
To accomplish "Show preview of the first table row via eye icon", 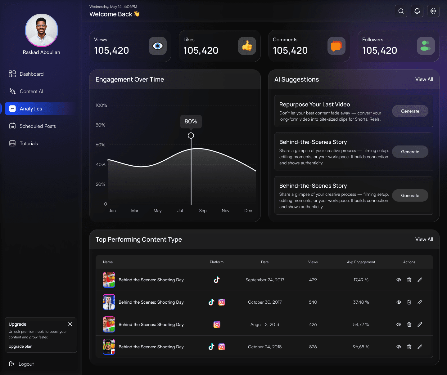I will tap(399, 280).
